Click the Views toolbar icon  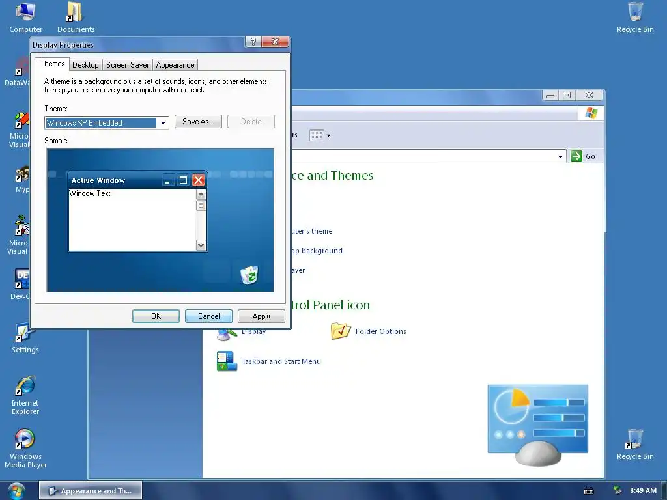pyautogui.click(x=317, y=135)
